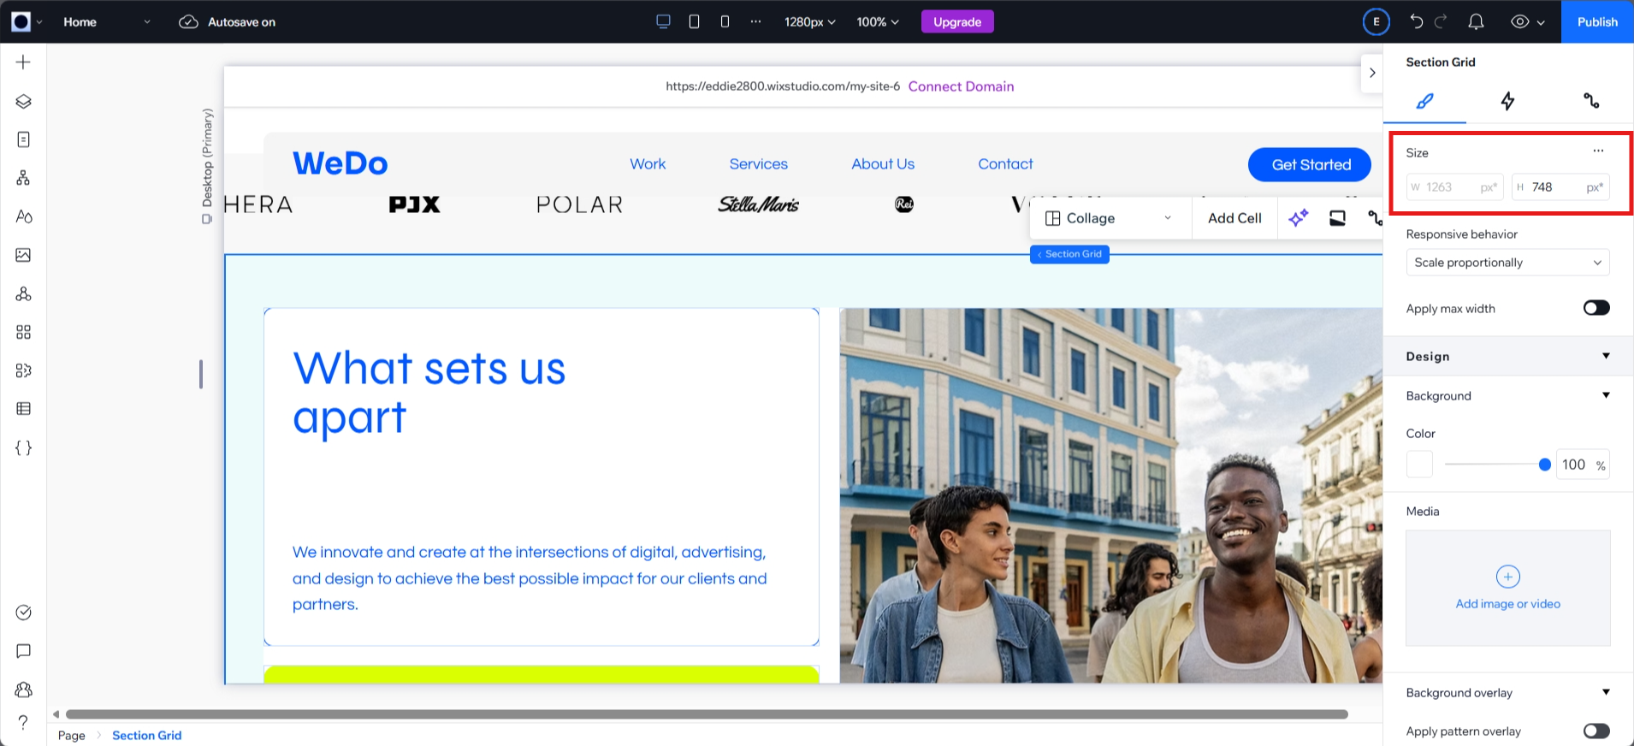Click the Add Cell button
The width and height of the screenshot is (1634, 746).
click(x=1234, y=218)
